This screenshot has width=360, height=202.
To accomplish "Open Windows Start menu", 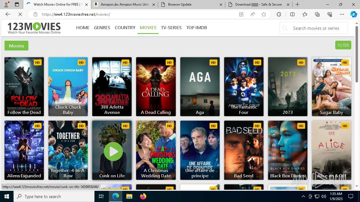I will click(7, 196).
